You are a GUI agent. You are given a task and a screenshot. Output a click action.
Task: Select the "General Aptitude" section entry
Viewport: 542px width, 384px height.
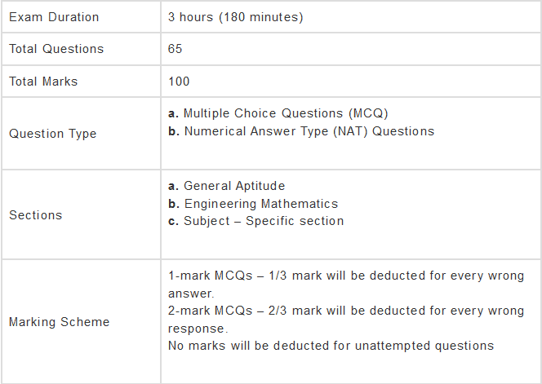click(x=234, y=186)
